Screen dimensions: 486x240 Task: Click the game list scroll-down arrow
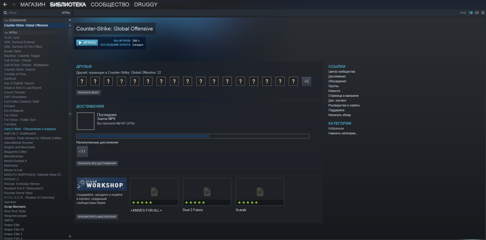point(70,236)
